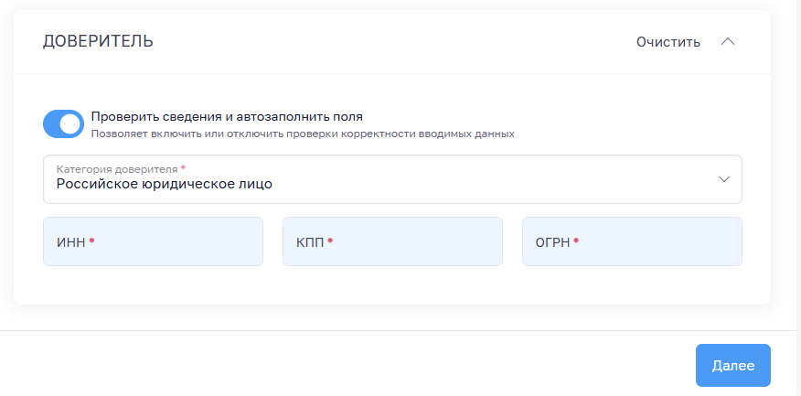Click the ОГРН label text
Viewport: 801px width, 396px height.
(553, 241)
